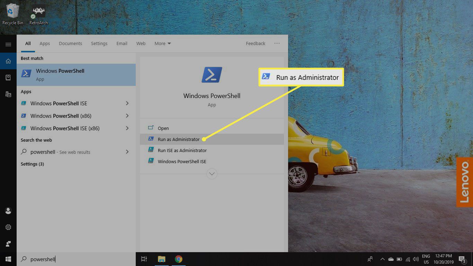Click the Windows Start button

(x=8, y=259)
